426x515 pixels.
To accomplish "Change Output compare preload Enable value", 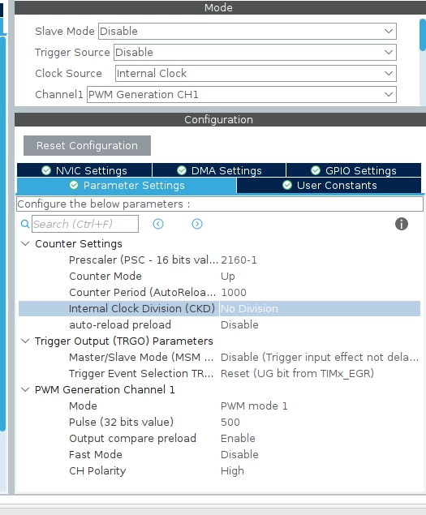I will [238, 439].
